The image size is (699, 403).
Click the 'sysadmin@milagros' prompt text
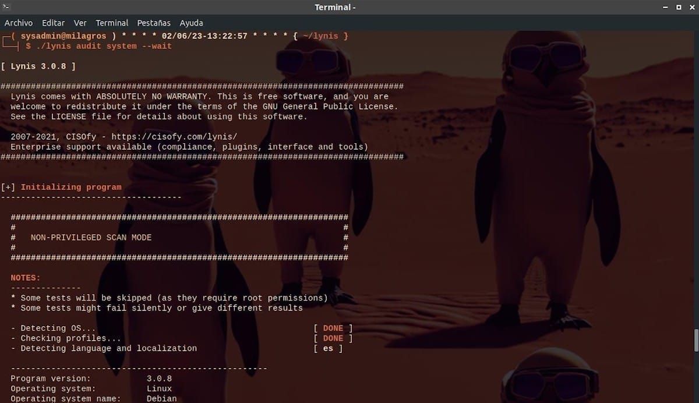click(x=63, y=36)
